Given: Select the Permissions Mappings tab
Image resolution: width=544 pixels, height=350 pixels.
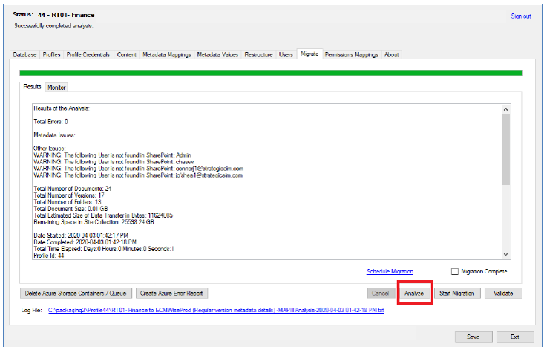Looking at the screenshot, I should coord(352,55).
